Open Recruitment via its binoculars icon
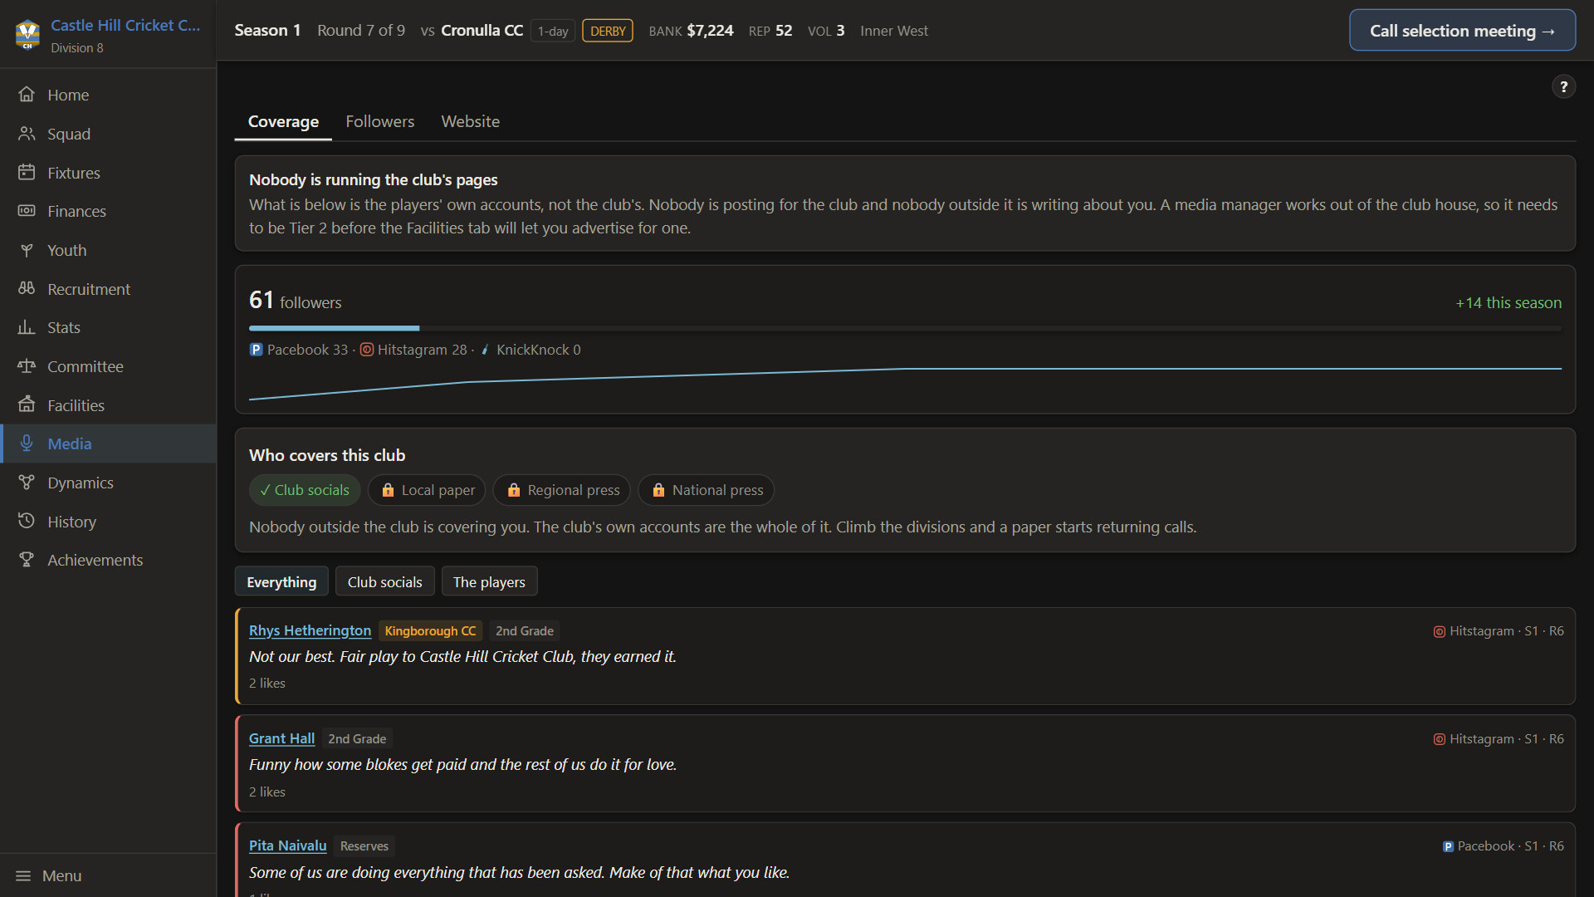 tap(27, 289)
